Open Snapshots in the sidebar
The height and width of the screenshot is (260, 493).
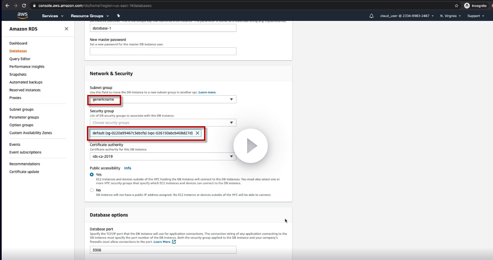point(18,74)
